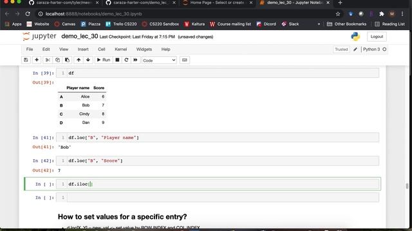Switch to the caraza-harter demo_lec browser tab
412x231 pixels.
(141, 3)
